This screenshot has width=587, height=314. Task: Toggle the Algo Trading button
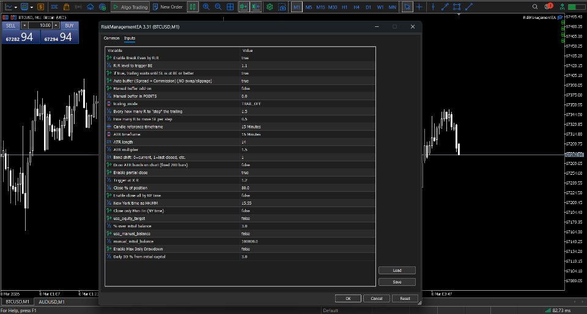coord(130,7)
